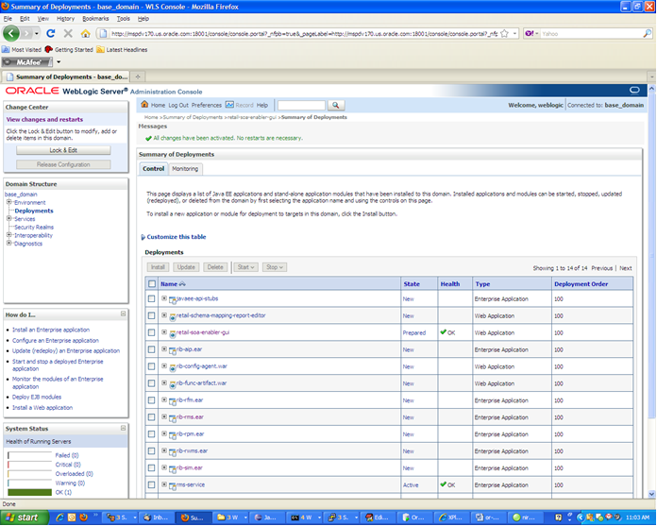Click the Yahoo search input box
This screenshot has width=657, height=526.
[591, 34]
